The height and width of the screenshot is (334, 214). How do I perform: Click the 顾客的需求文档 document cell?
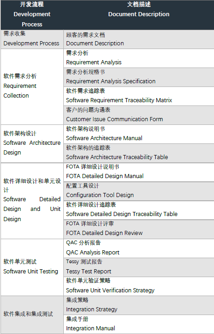(x=139, y=39)
